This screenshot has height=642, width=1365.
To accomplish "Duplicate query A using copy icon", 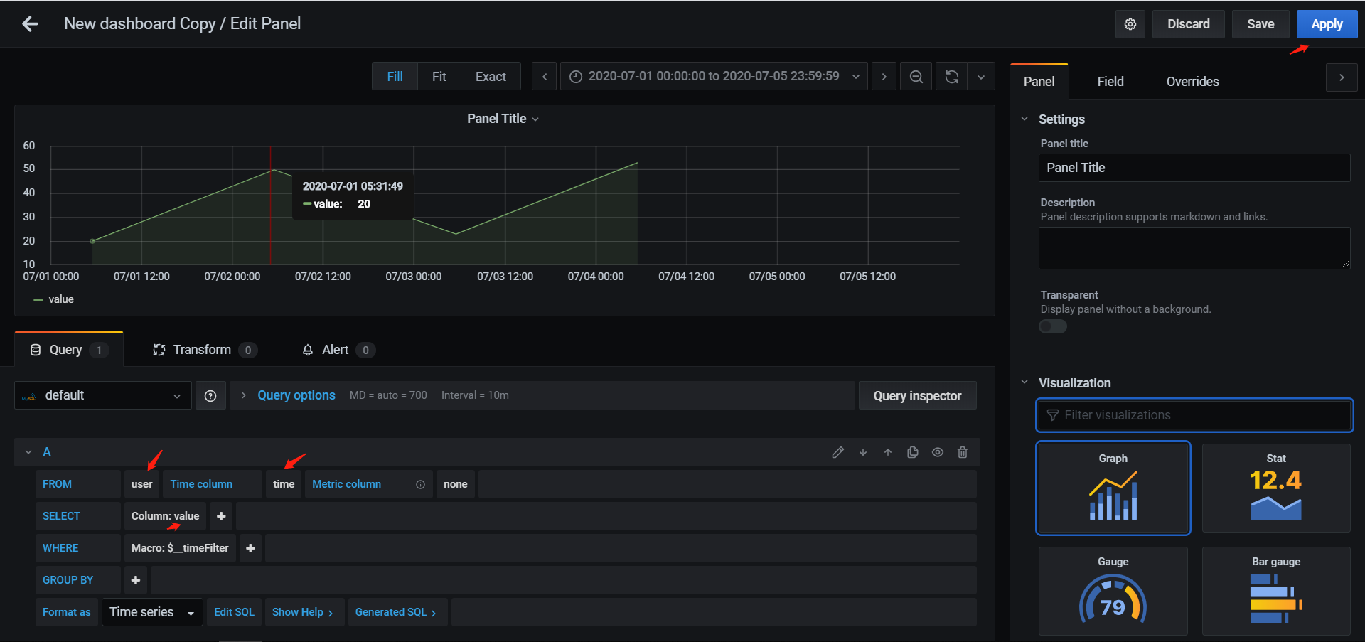I will point(913,452).
